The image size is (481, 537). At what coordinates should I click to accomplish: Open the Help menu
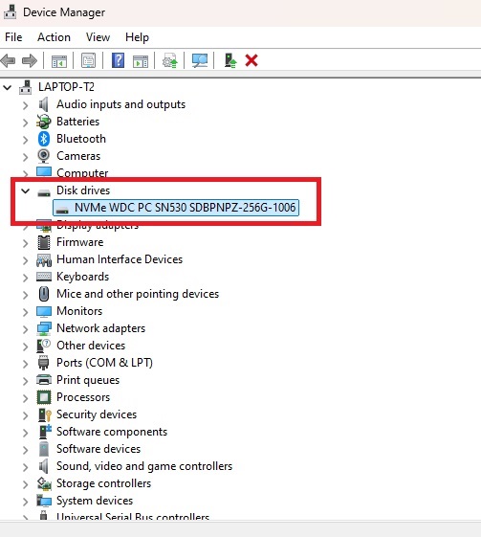(137, 37)
